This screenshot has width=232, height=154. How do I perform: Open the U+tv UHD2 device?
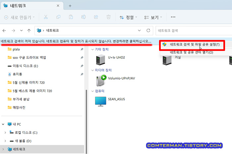[110, 59]
